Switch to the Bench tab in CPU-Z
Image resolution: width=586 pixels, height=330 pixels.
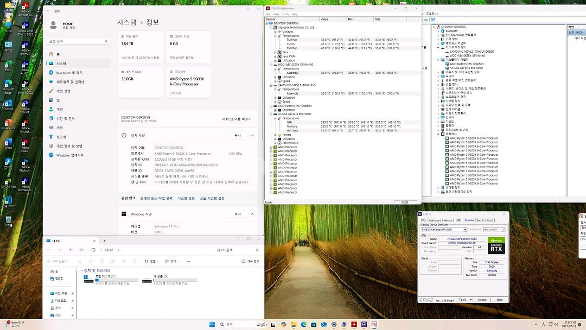(480, 220)
